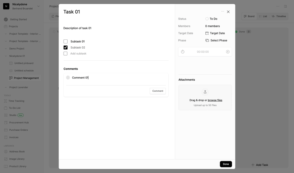Collapse the Nicelydone 01 project chevron

tap(6, 56)
